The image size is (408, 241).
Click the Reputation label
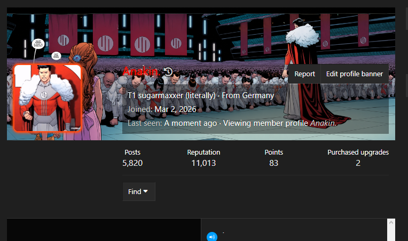(x=203, y=152)
